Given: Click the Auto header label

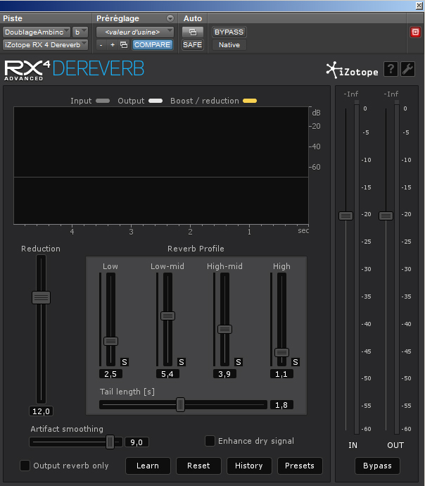Looking at the screenshot, I should coord(193,18).
